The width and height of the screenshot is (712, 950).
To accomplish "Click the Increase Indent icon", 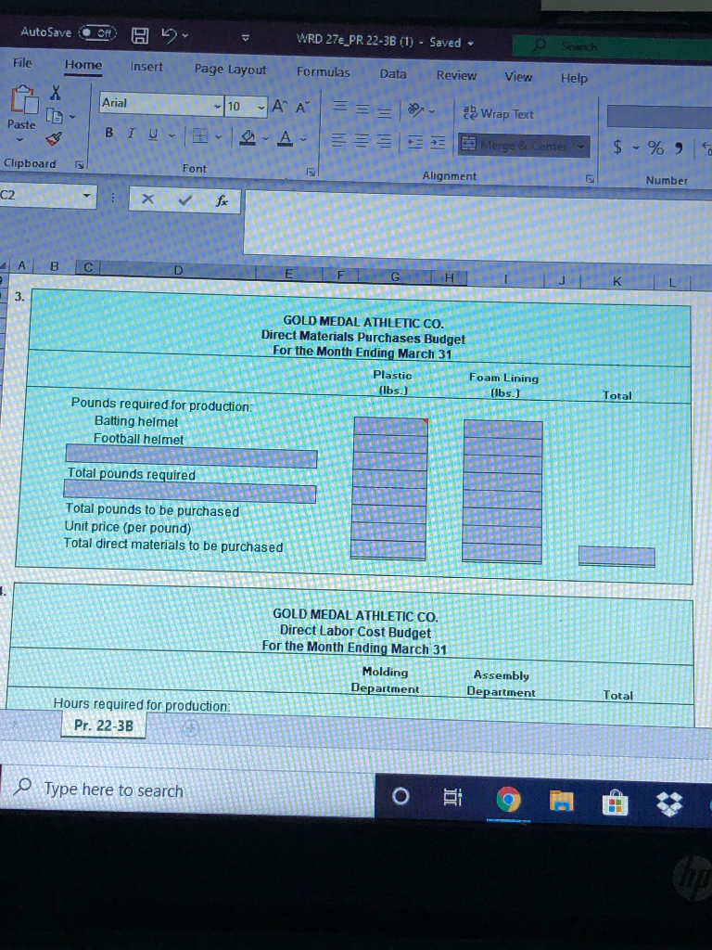I will pos(438,144).
